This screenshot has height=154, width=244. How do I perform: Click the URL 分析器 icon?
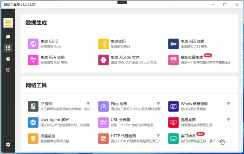103,122
